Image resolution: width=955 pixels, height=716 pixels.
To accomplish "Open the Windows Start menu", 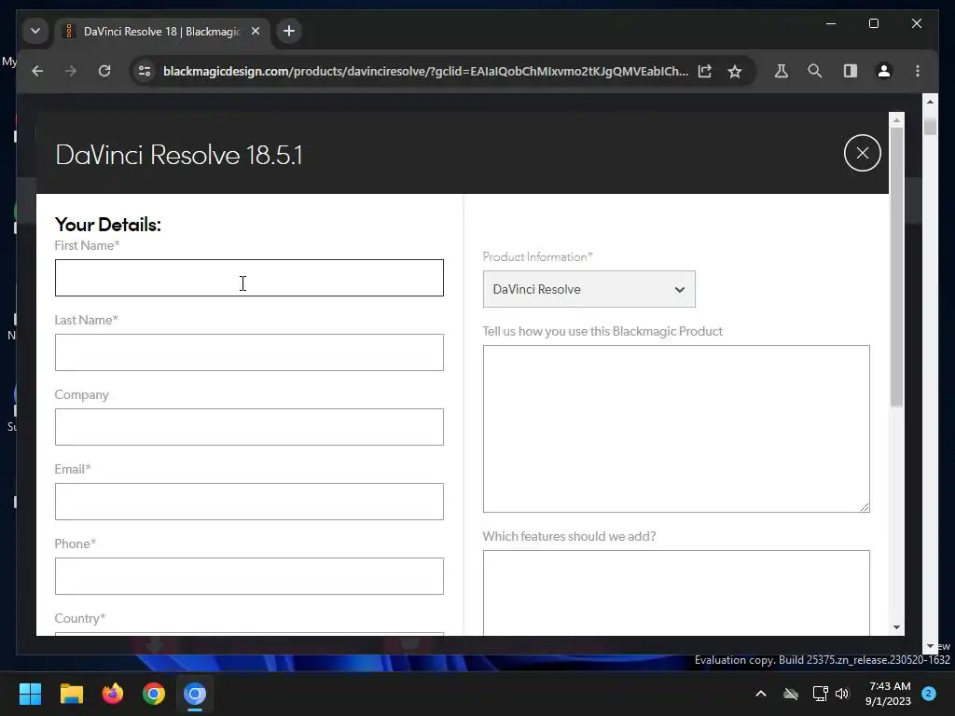I will [x=30, y=694].
